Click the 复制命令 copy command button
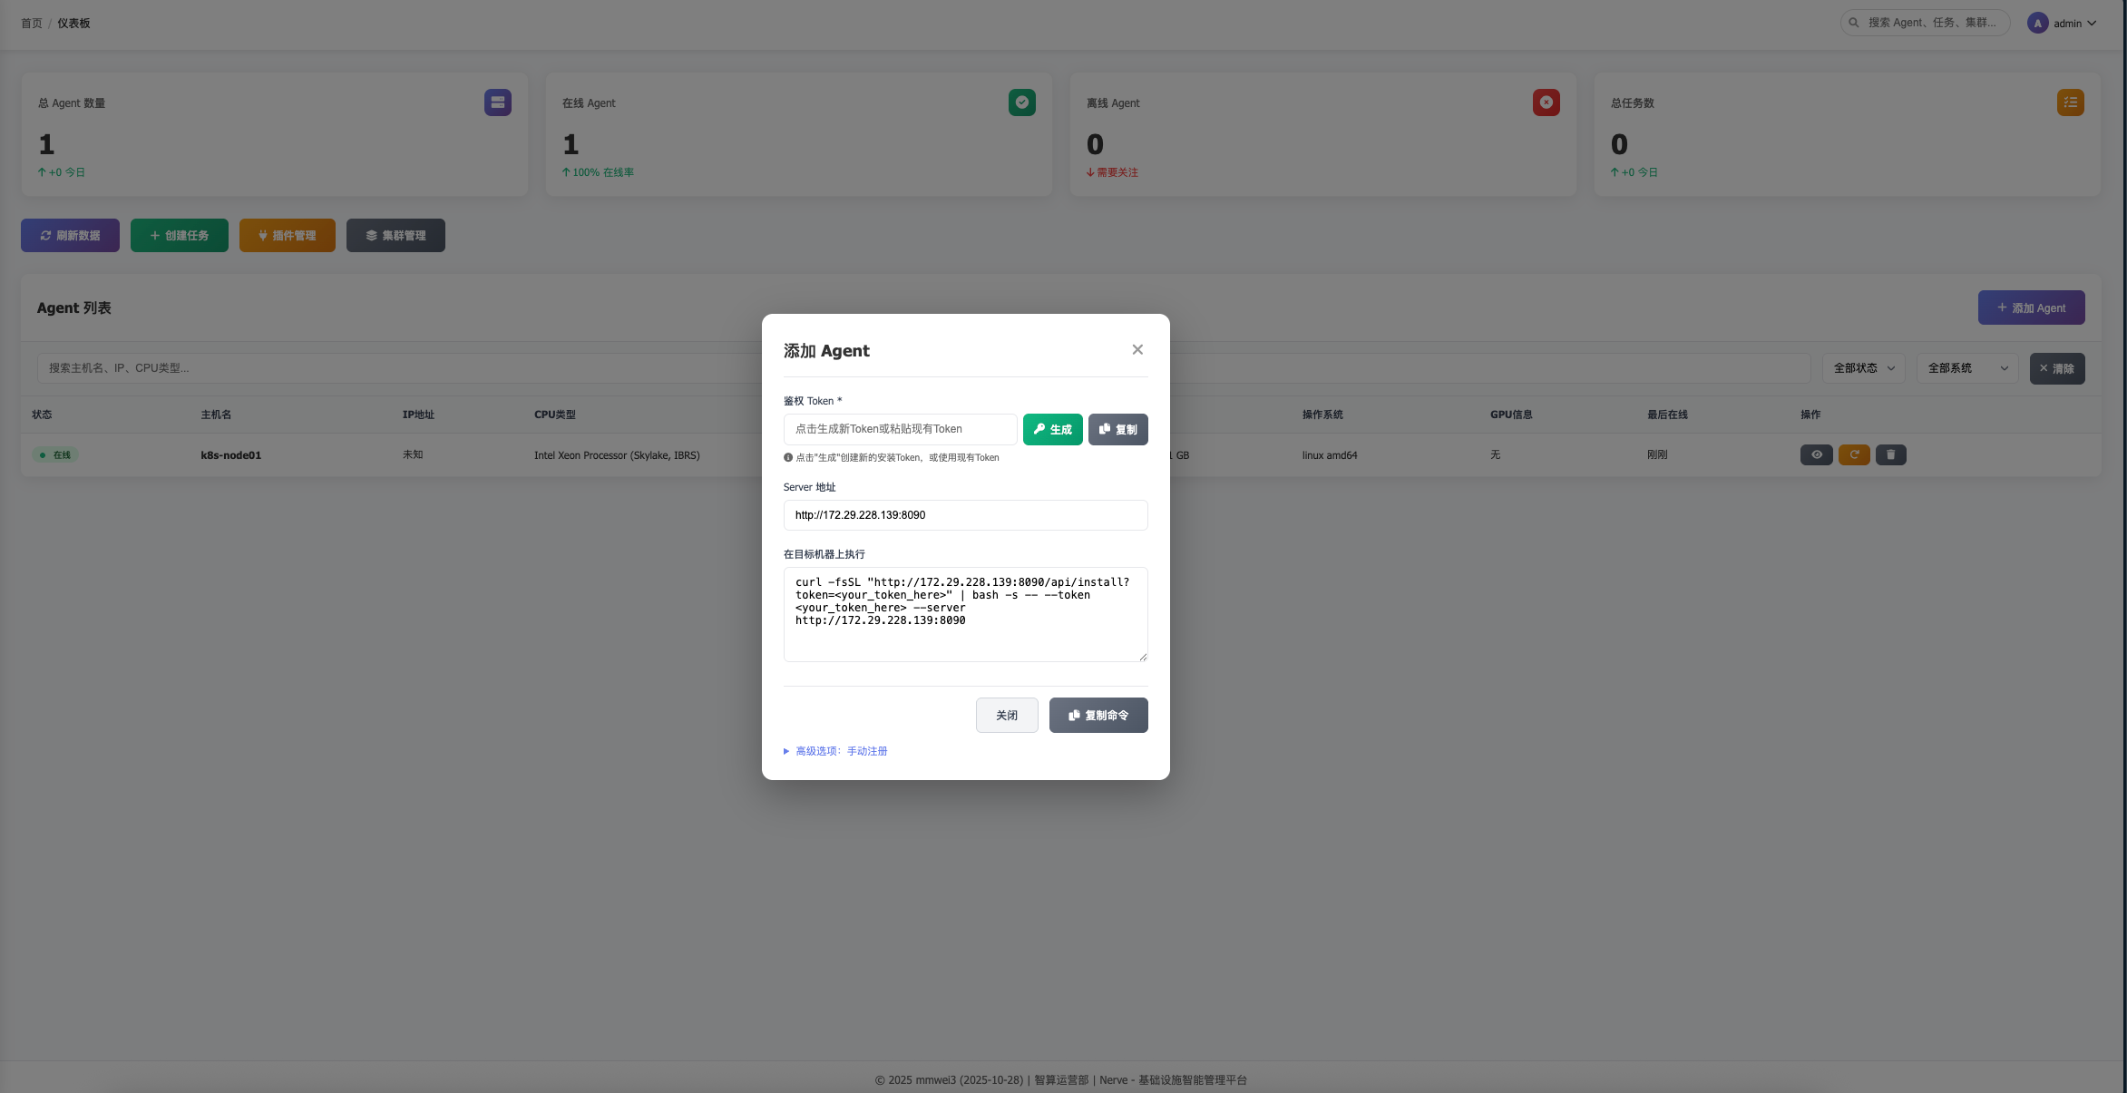This screenshot has width=2127, height=1093. 1098,715
